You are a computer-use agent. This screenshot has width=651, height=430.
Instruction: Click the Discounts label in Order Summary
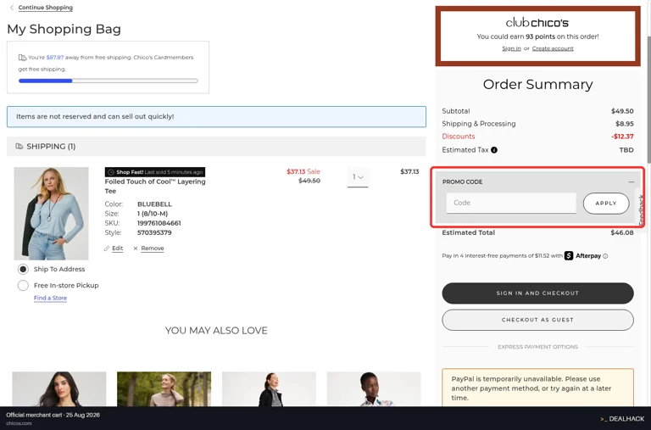click(459, 137)
